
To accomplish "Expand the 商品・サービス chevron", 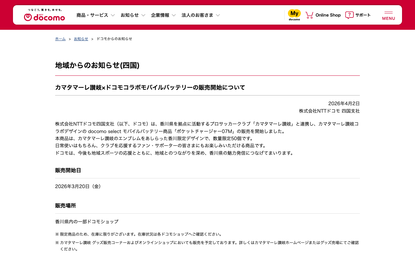I will (x=113, y=15).
